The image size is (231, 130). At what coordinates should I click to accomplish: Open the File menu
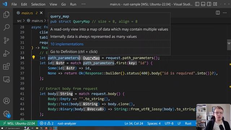(x=14, y=4)
